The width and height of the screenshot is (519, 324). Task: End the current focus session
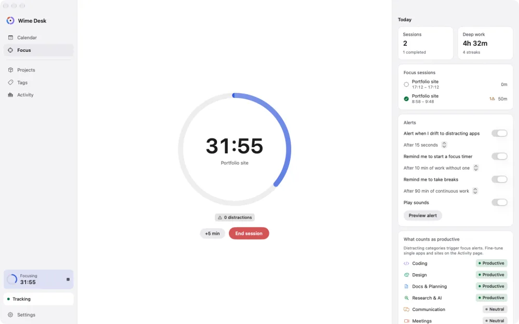tap(249, 233)
